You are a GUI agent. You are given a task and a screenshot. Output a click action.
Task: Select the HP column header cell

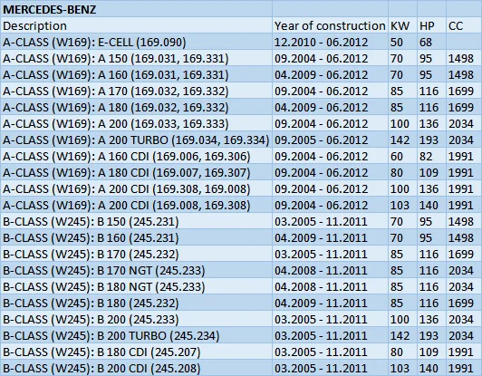[x=431, y=25]
